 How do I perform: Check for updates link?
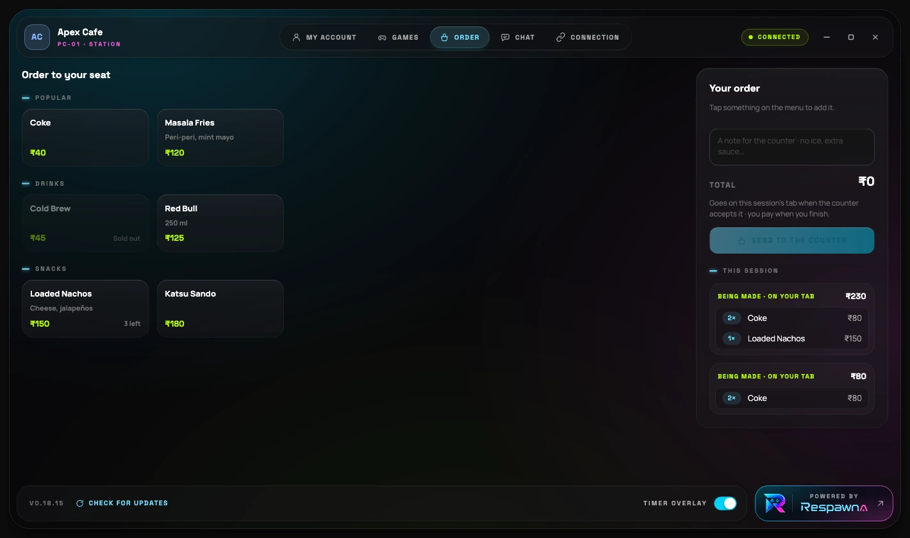(x=122, y=503)
